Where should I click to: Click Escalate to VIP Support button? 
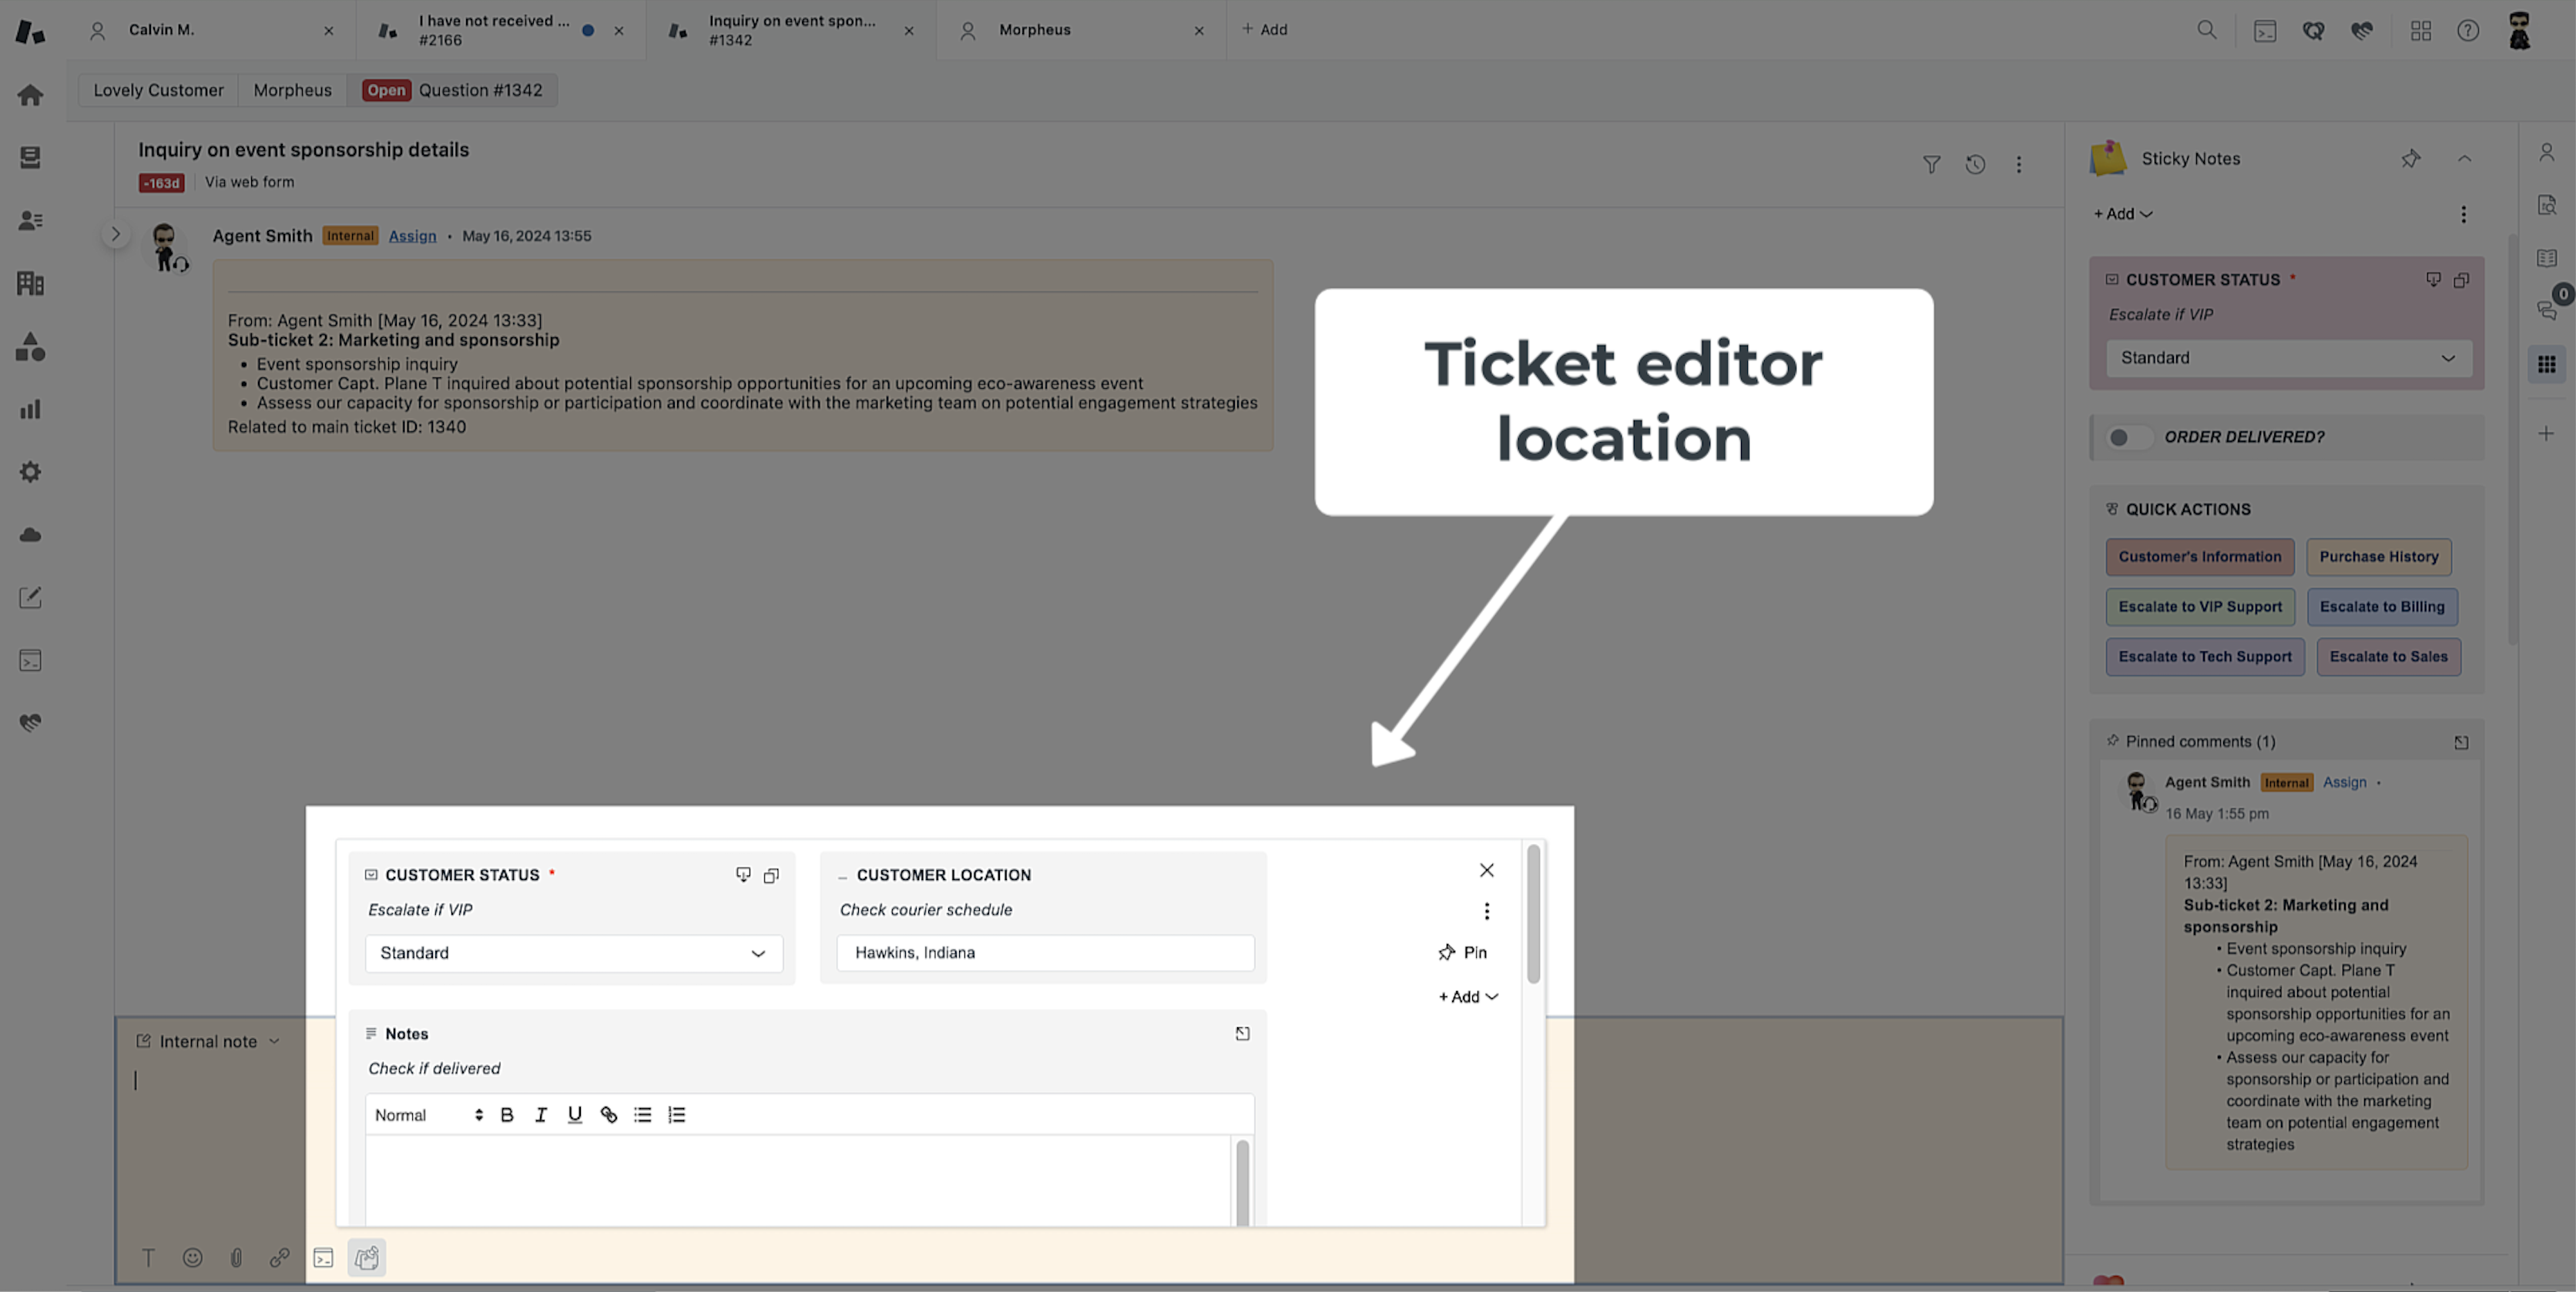[x=2200, y=608]
